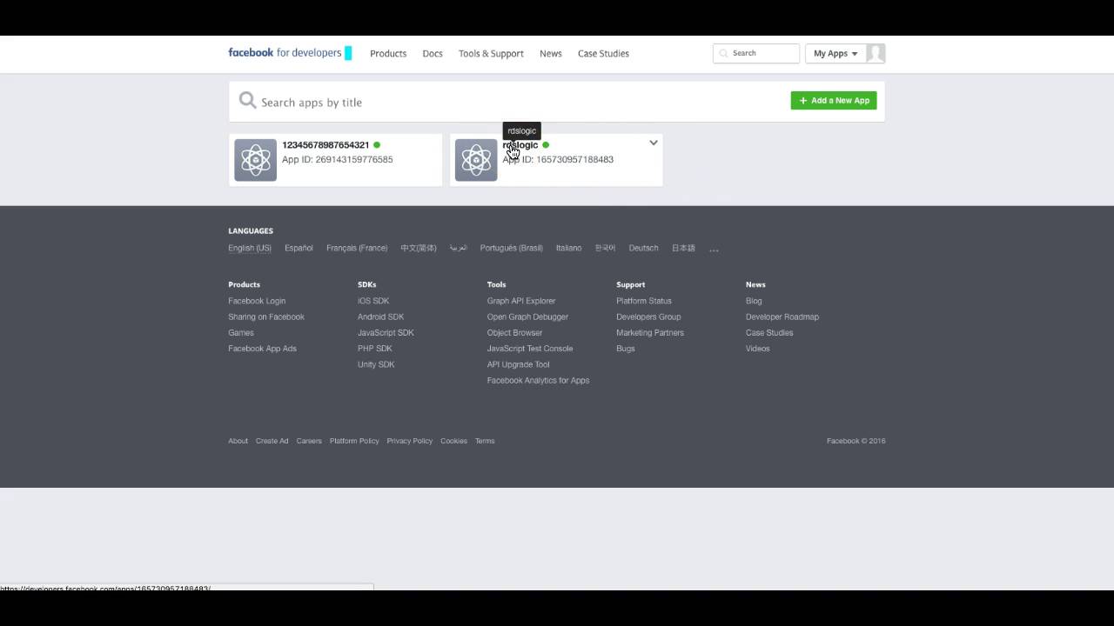The image size is (1114, 626).
Task: Switch language to Italiano
Action: coord(568,248)
